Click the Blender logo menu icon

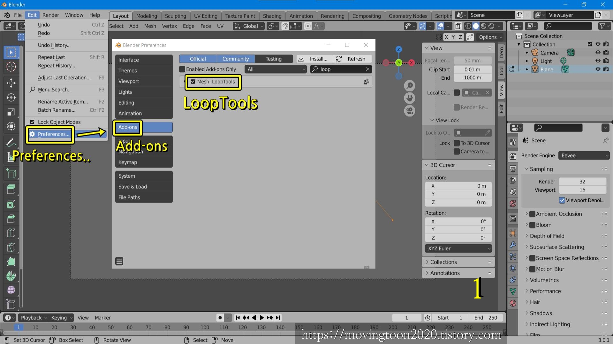[7, 15]
